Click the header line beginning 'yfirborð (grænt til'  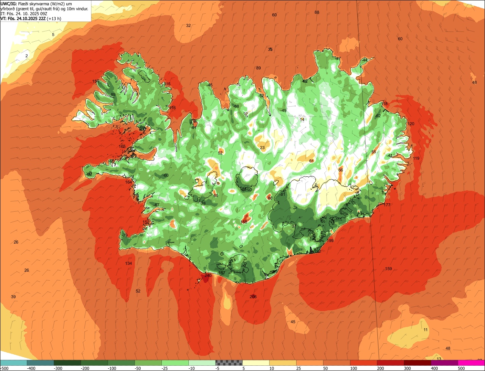[x=45, y=8]
